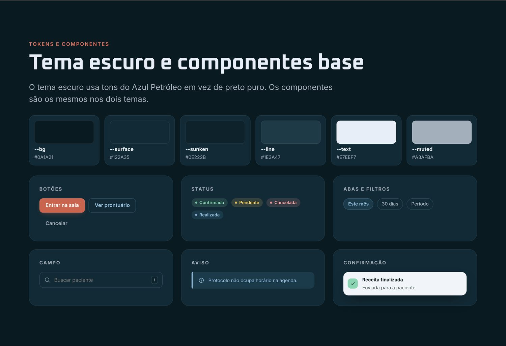Screen dimensions: 506x346
Task: Click the BOTÕES section label
Action: click(x=51, y=189)
